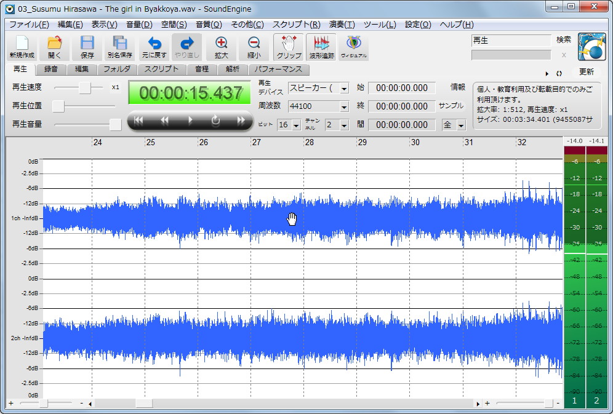Switch to the 録音 tab
Screen dimensions: 613x414
[51, 70]
